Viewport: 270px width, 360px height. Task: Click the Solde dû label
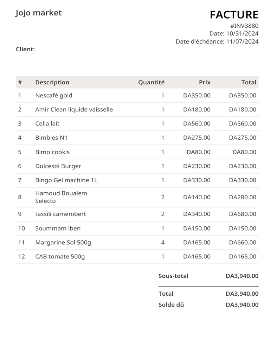[171, 305]
